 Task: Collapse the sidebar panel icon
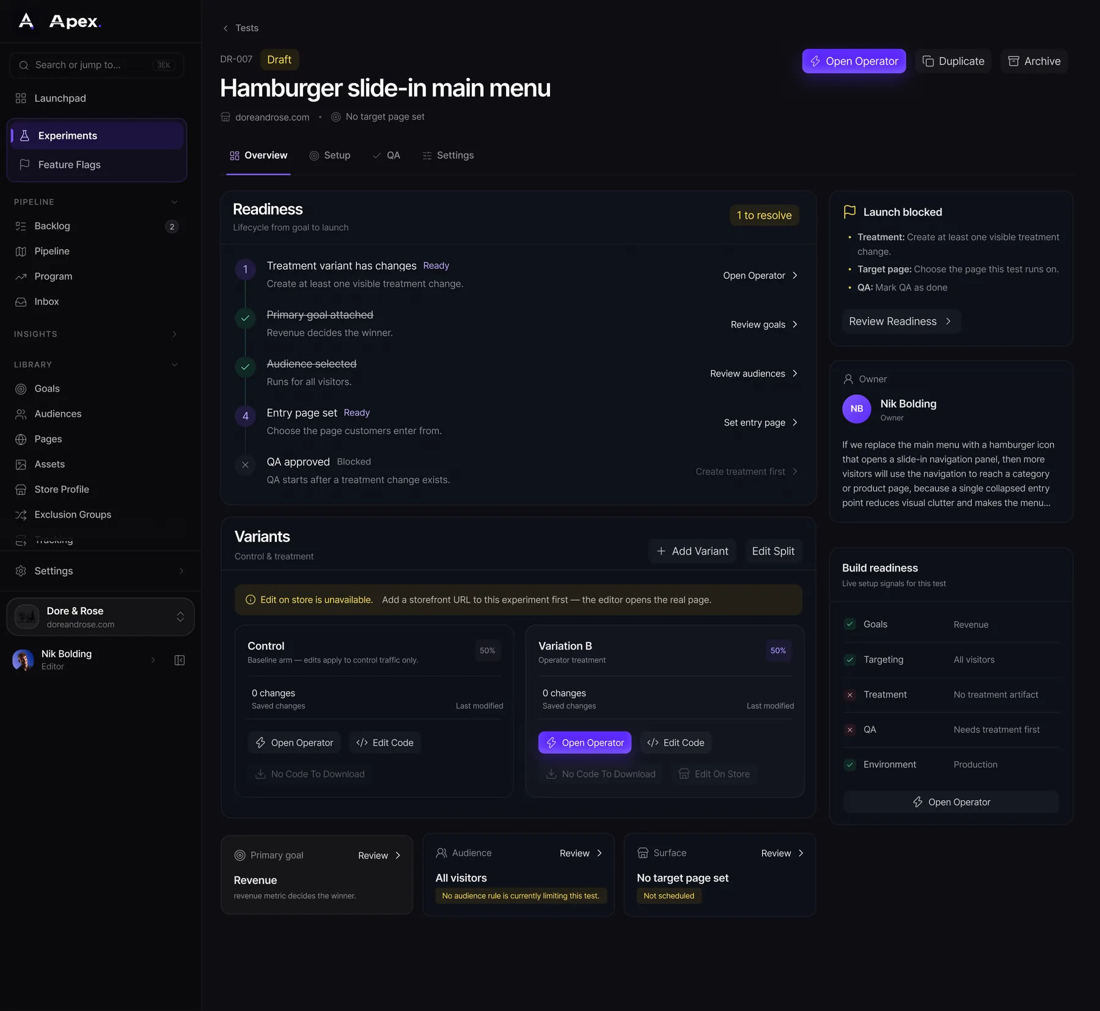coord(180,660)
